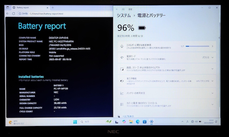The height and width of the screenshot is (137, 229).
Task: Click the システム breadcrumb link
Action: tap(124, 15)
